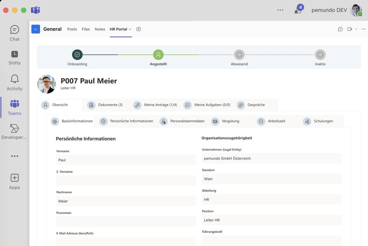The width and height of the screenshot is (368, 246).
Task: Open Shifts from the left sidebar
Action: coord(14,57)
